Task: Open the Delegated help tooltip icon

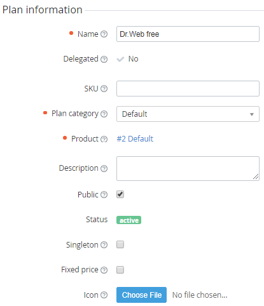Action: (104, 59)
